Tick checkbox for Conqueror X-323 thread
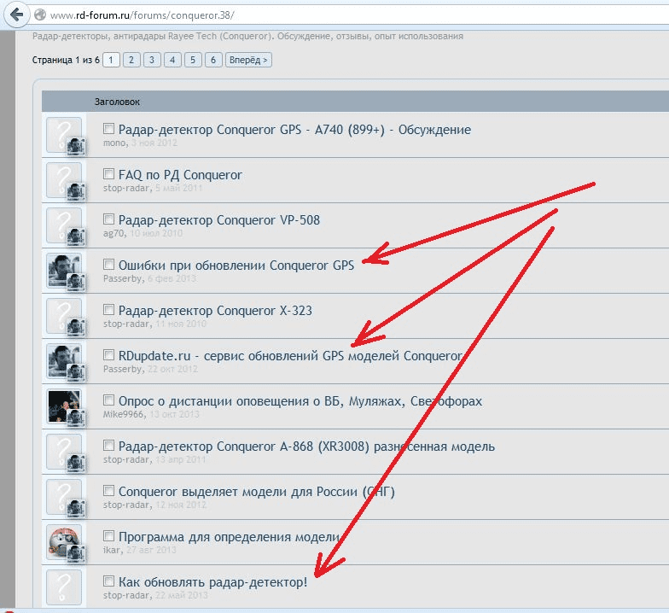Viewport: 669px width, 613px height. [109, 309]
